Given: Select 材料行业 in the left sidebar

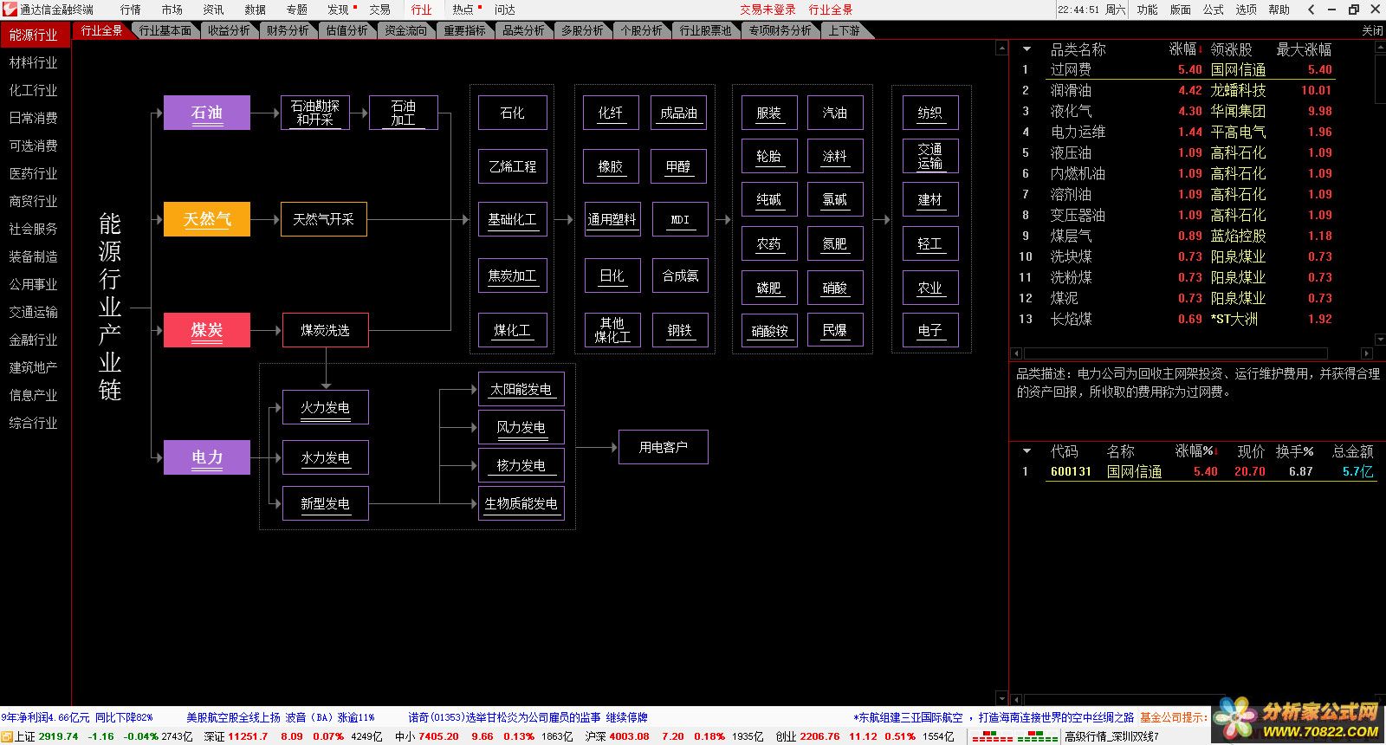Looking at the screenshot, I should tap(34, 62).
